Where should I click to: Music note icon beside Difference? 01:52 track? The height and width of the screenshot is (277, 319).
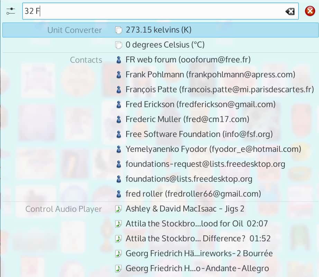click(118, 239)
